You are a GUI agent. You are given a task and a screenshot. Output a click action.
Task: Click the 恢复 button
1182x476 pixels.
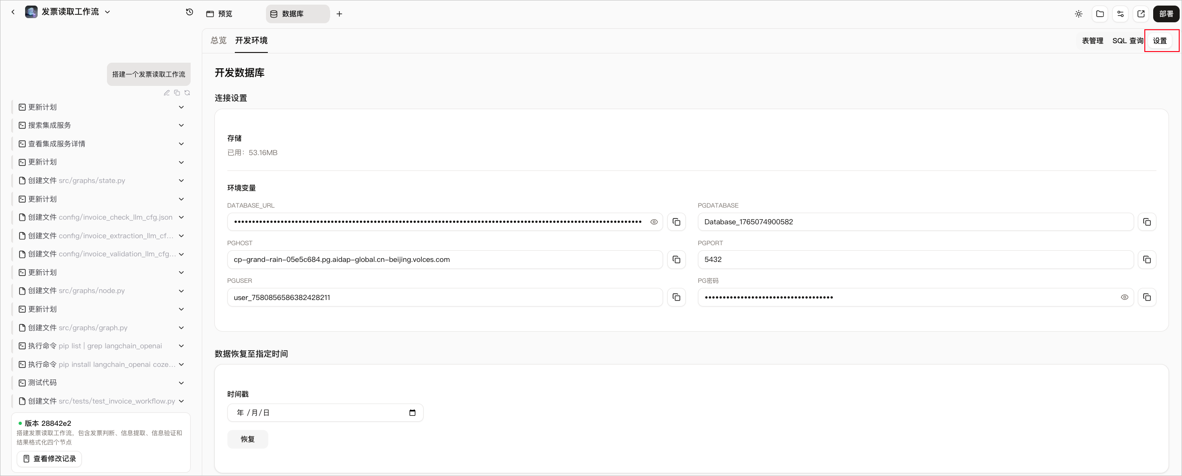(x=248, y=439)
